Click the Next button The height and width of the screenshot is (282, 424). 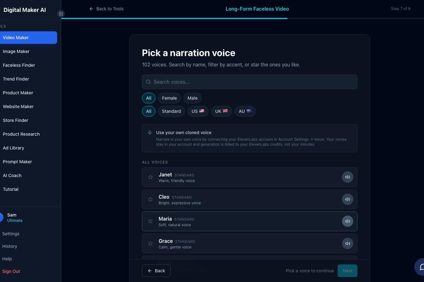tap(347, 271)
